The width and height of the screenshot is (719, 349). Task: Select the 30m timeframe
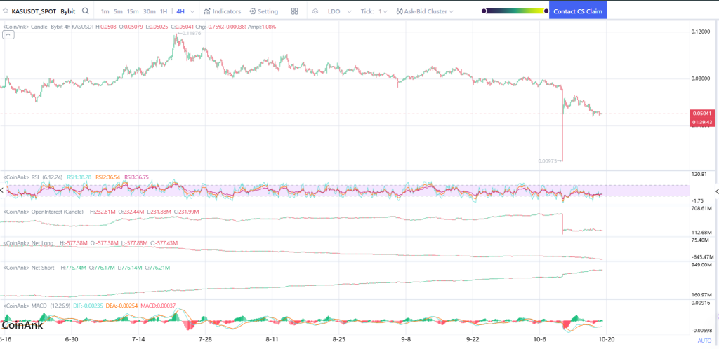click(149, 11)
